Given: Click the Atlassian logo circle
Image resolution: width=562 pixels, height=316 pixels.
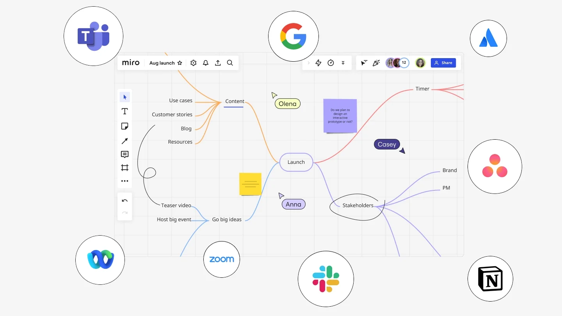Looking at the screenshot, I should tap(489, 39).
